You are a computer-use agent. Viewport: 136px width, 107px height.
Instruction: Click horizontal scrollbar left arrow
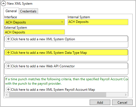tap(7, 95)
